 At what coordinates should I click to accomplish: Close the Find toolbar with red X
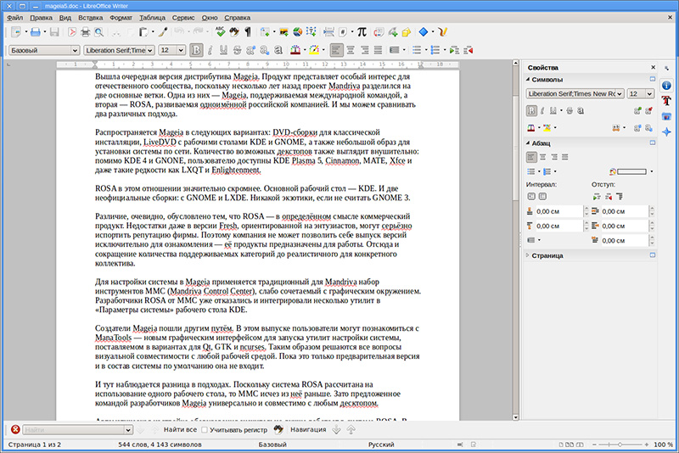15,429
